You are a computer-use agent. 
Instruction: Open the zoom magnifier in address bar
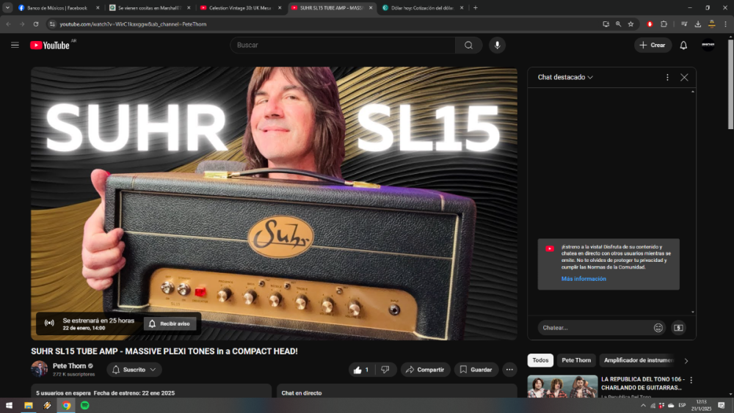coord(618,24)
